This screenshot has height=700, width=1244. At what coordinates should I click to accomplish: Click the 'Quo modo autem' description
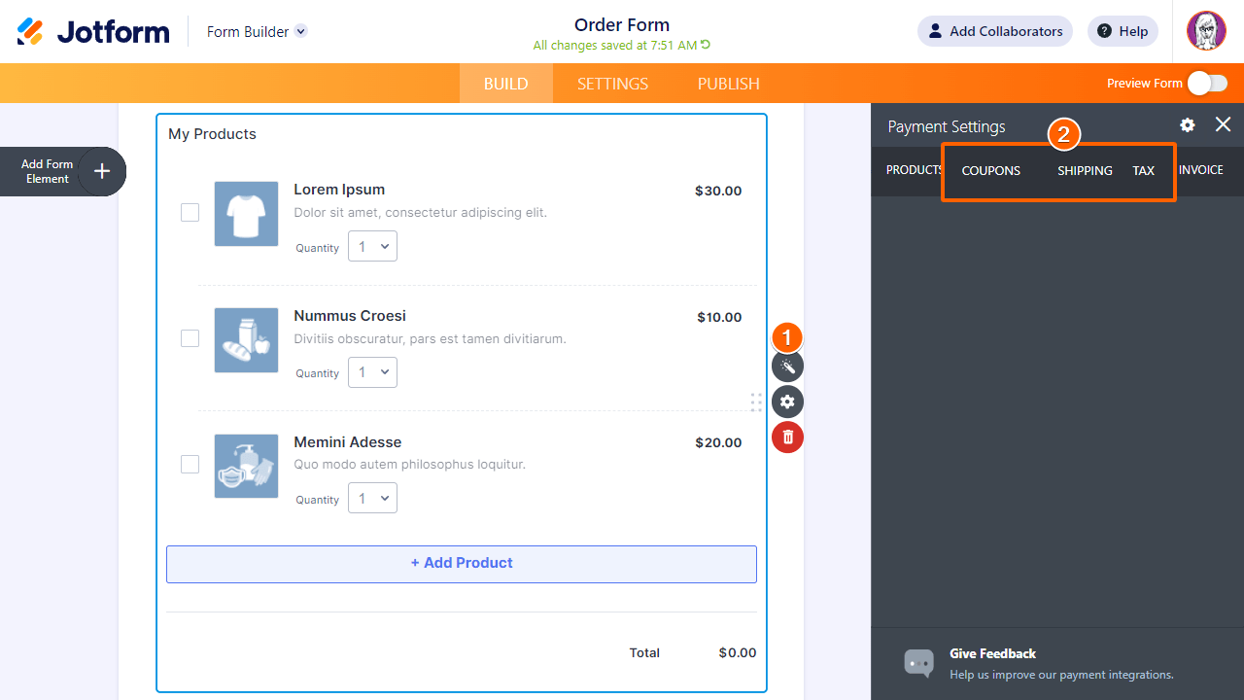[409, 465]
